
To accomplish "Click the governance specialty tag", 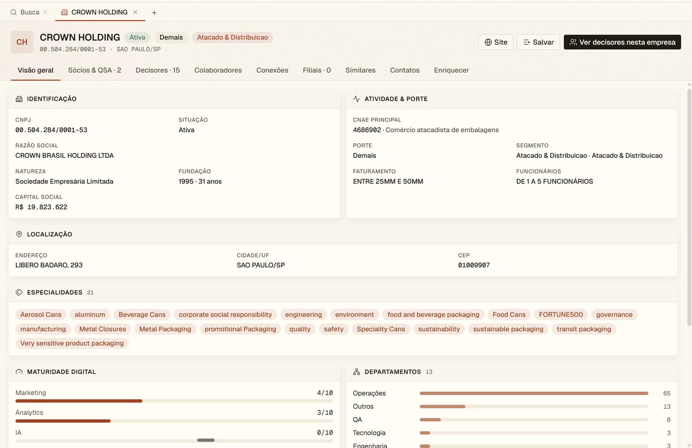I will (614, 314).
